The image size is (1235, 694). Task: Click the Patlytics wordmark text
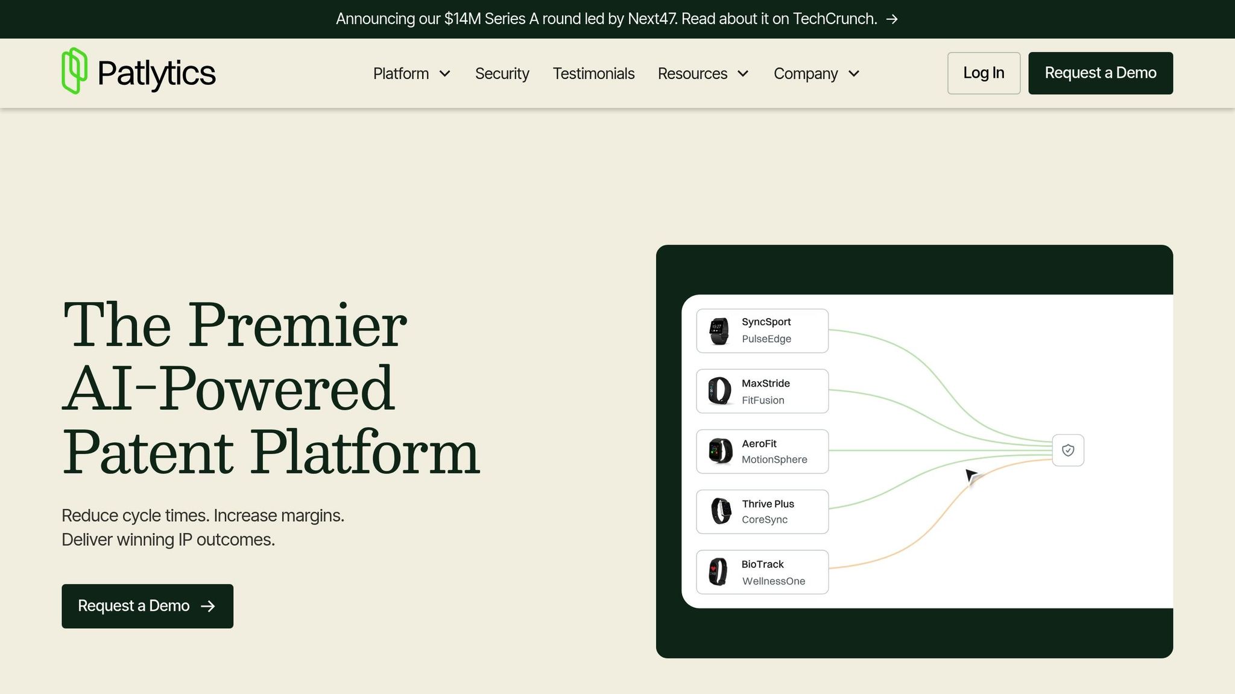(156, 73)
